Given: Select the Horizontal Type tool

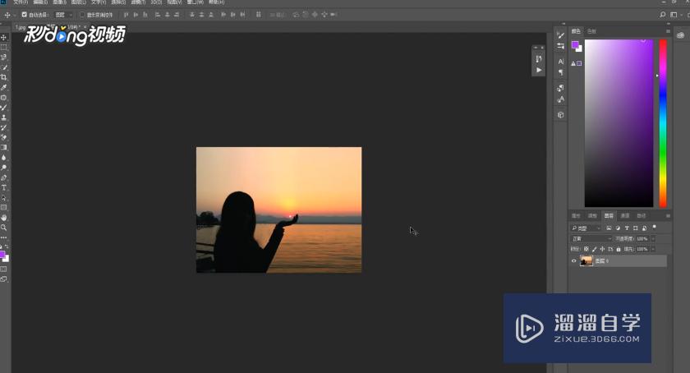Looking at the screenshot, I should [4, 188].
